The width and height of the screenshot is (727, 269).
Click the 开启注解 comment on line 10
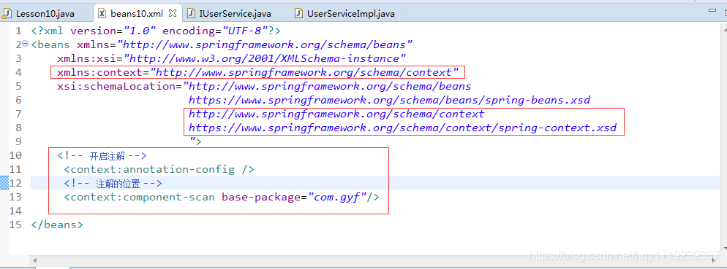point(102,156)
